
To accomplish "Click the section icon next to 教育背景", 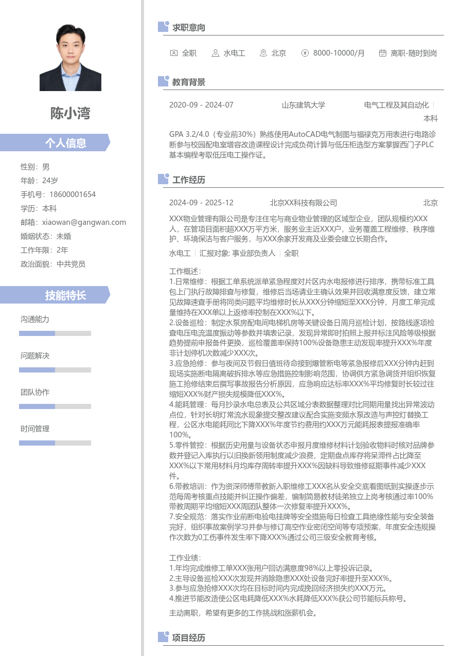I will (163, 81).
